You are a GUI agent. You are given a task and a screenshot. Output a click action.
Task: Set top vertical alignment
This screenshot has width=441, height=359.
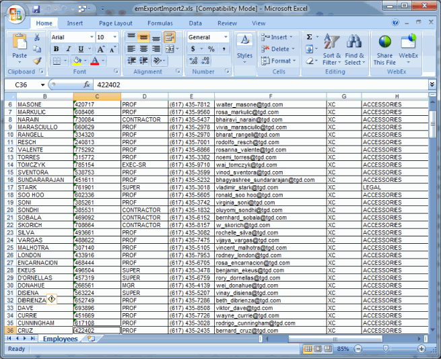pyautogui.click(x=131, y=37)
